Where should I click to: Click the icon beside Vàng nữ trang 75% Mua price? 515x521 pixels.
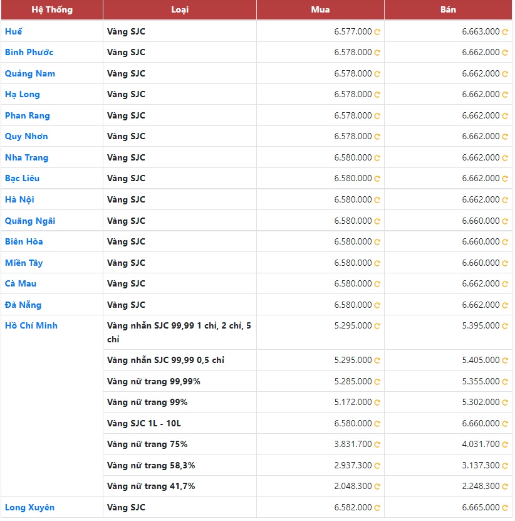[x=377, y=445]
